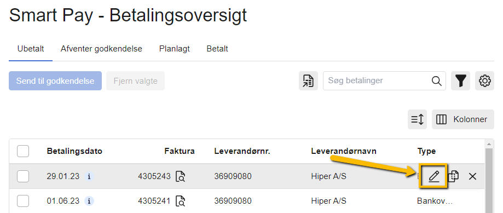Switch to the Afventer godkendelse tab
The image size is (503, 213).
(101, 49)
